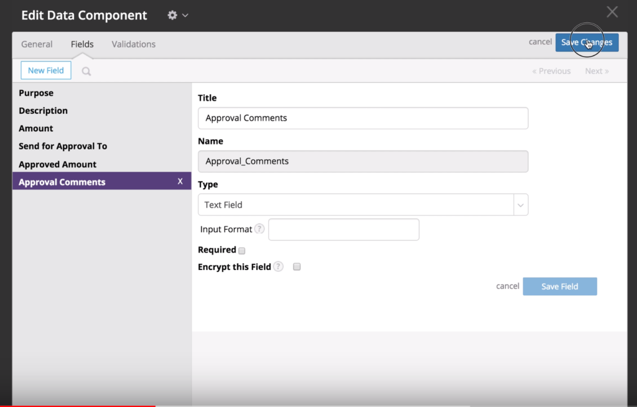637x407 pixels.
Task: Delete Approval Comments field using its X icon
Action: 180,181
